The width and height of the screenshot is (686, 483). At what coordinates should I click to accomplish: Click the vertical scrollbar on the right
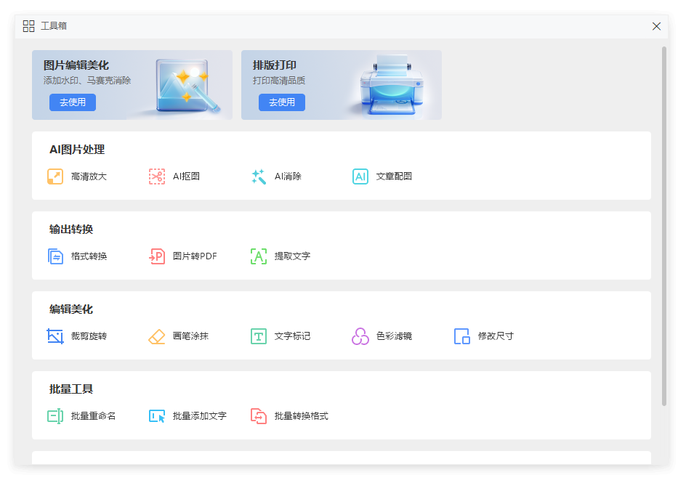click(664, 225)
